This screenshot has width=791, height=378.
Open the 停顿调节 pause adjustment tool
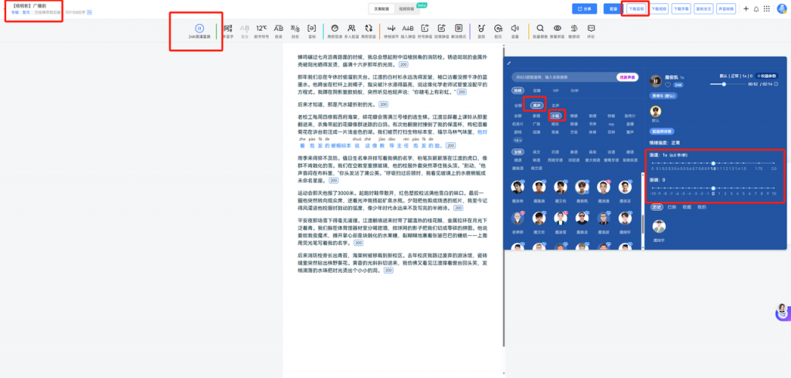(x=391, y=31)
